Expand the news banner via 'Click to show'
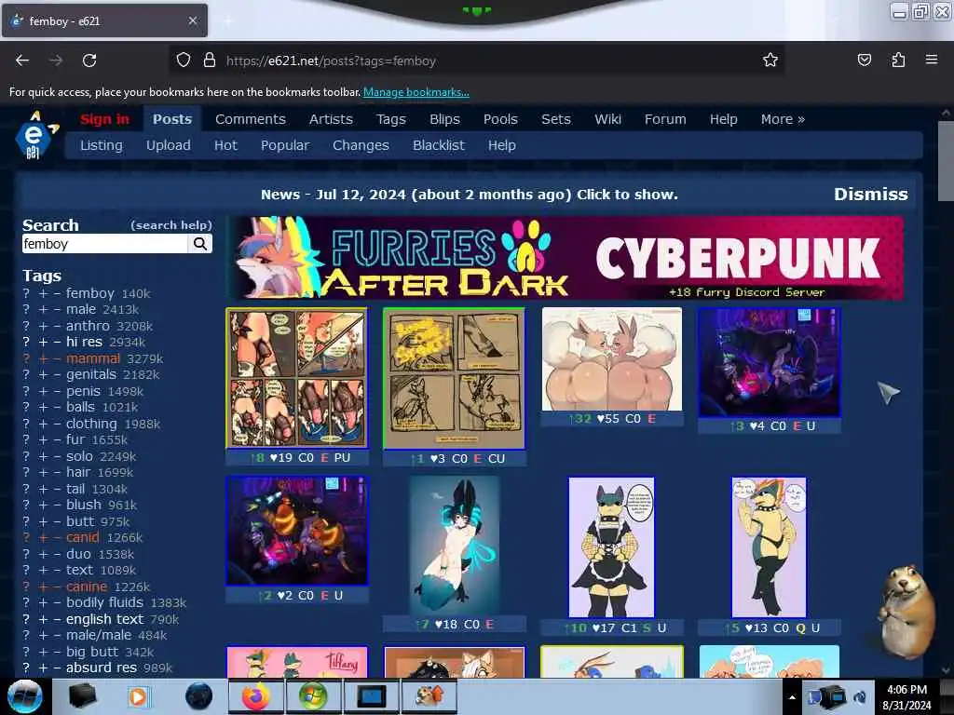This screenshot has width=954, height=715. (x=627, y=195)
